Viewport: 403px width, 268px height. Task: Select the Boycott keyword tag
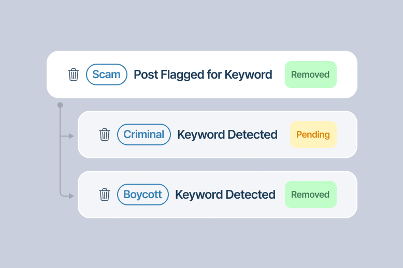pyautogui.click(x=143, y=195)
